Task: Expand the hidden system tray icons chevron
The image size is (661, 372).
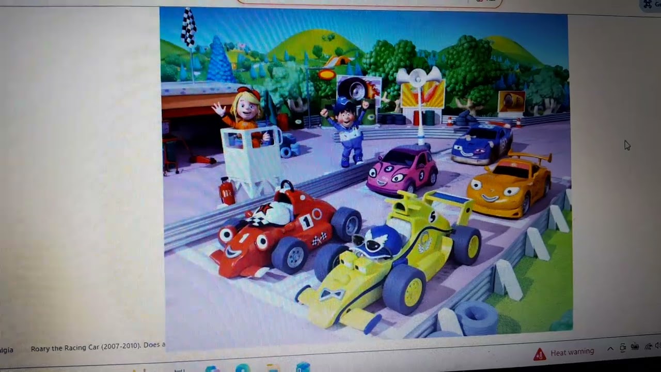Action: click(610, 349)
